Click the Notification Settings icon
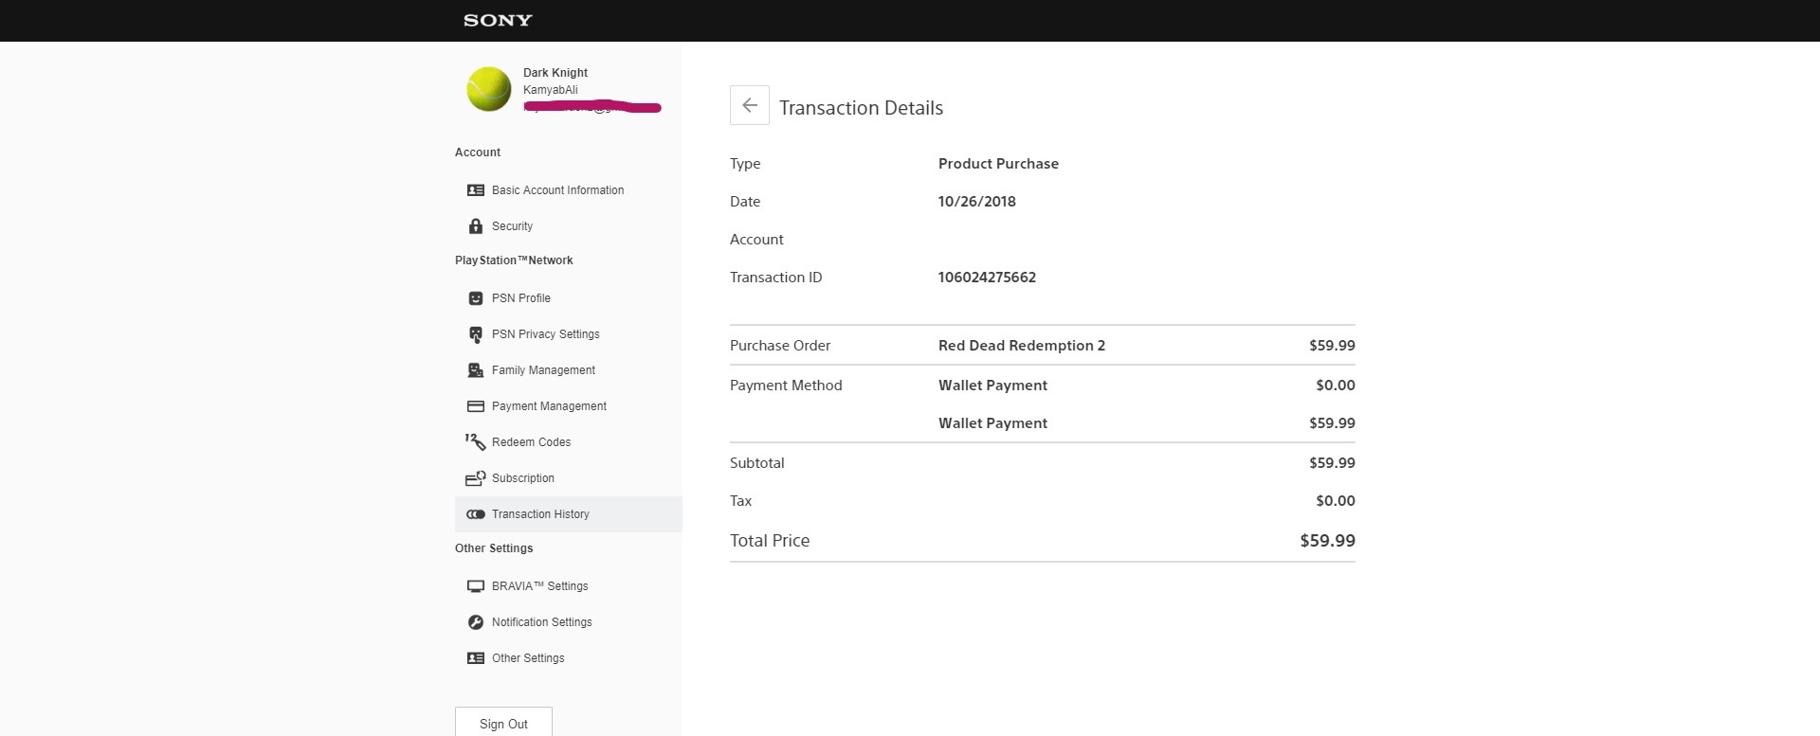The width and height of the screenshot is (1820, 736). click(476, 622)
